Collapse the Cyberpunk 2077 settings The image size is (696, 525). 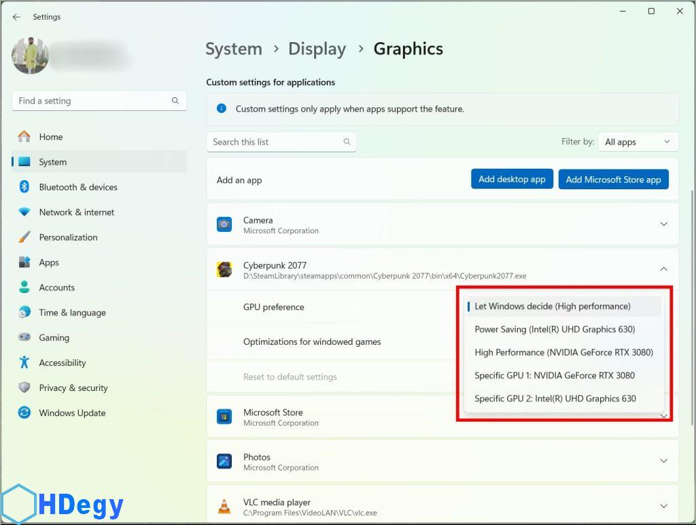[664, 269]
